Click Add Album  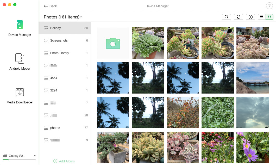[64, 161]
